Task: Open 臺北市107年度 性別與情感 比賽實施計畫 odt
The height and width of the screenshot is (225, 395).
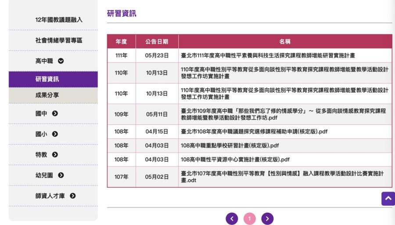Action: 282,177
